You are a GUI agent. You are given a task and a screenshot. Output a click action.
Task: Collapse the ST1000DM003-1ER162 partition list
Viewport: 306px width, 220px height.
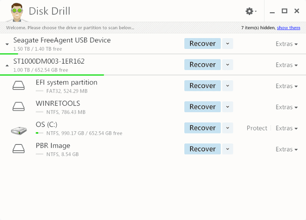click(7, 65)
